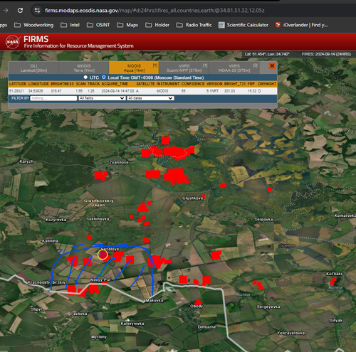Viewport: 356px width, 352px height.
Task: Click latitude value 51.28321 in table
Action: pyautogui.click(x=16, y=91)
